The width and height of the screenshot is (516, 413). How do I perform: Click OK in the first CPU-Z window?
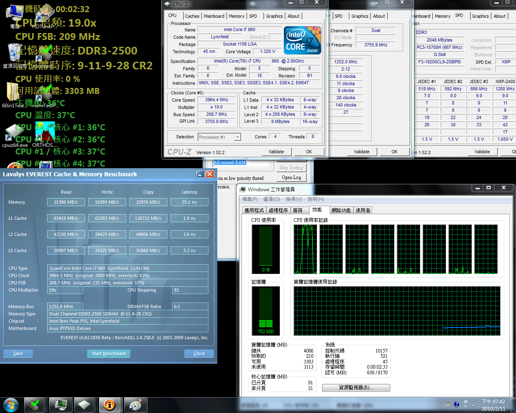(x=309, y=152)
